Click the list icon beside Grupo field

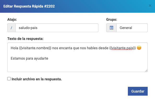click(x=111, y=28)
